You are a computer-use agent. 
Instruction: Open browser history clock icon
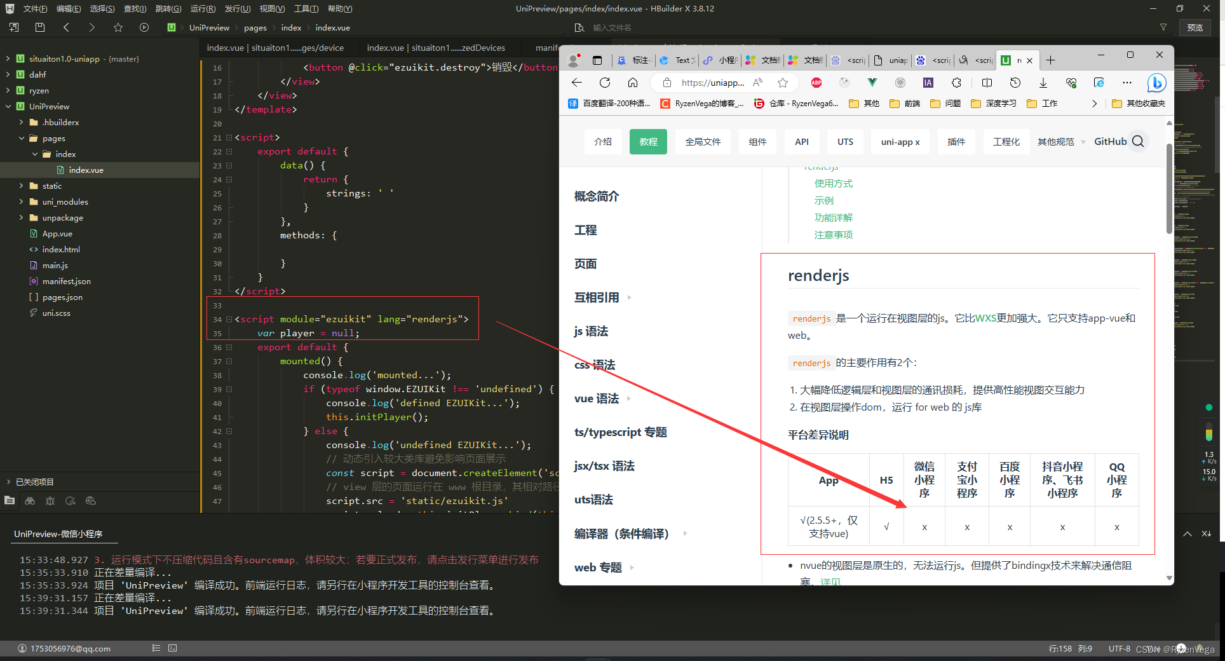tap(1015, 83)
